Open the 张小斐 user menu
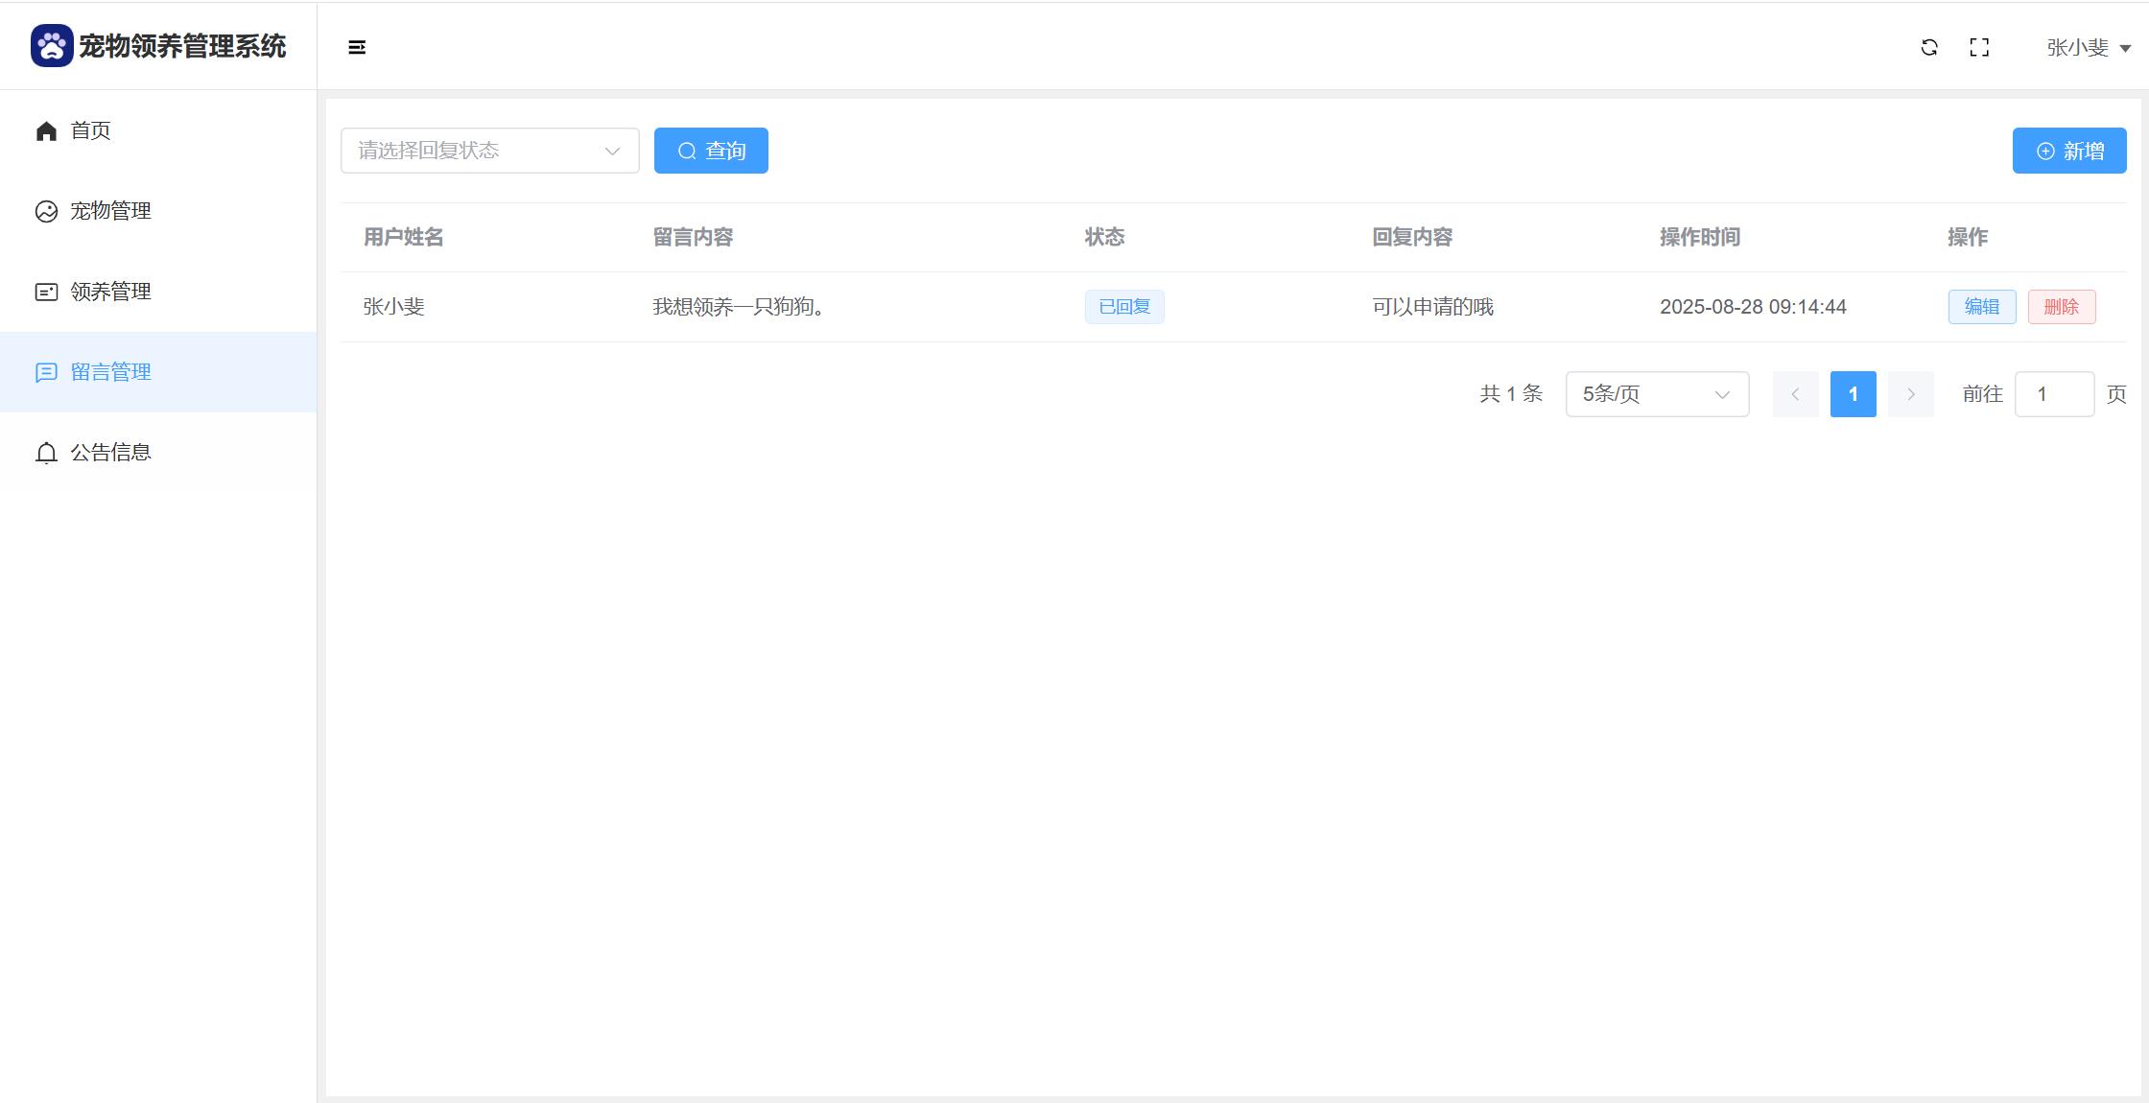This screenshot has height=1103, width=2149. 2088,47
